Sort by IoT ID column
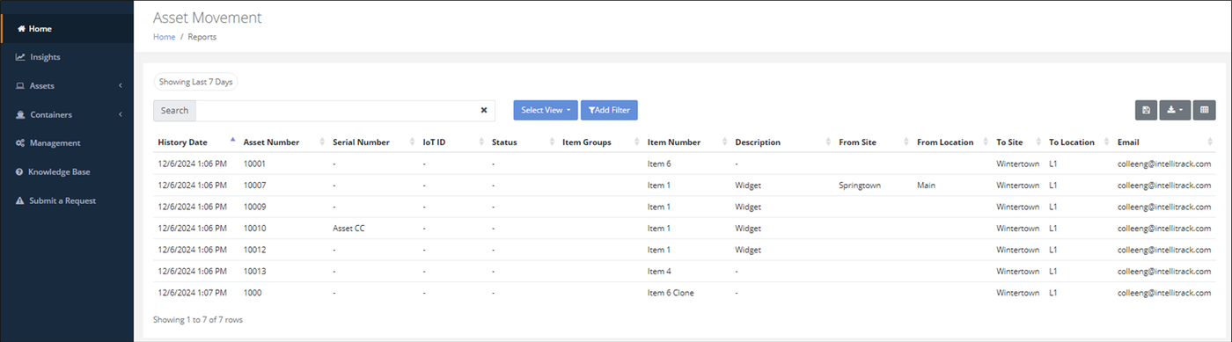Screen dimensions: 1232x342 pyautogui.click(x=452, y=142)
